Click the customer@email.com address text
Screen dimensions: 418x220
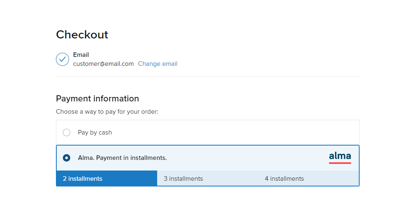(103, 64)
